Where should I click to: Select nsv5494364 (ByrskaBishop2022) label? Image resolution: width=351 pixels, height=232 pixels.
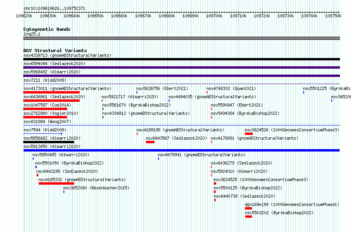[245, 113]
